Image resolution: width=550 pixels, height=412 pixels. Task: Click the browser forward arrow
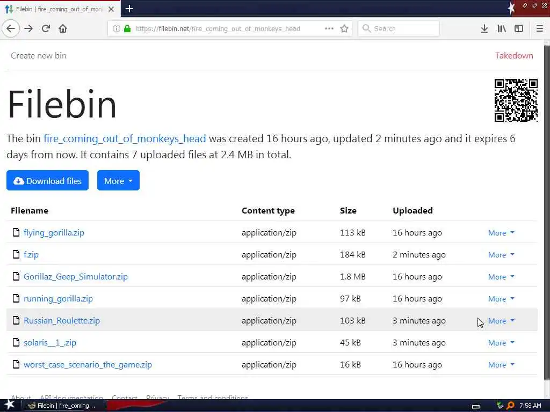tap(28, 28)
